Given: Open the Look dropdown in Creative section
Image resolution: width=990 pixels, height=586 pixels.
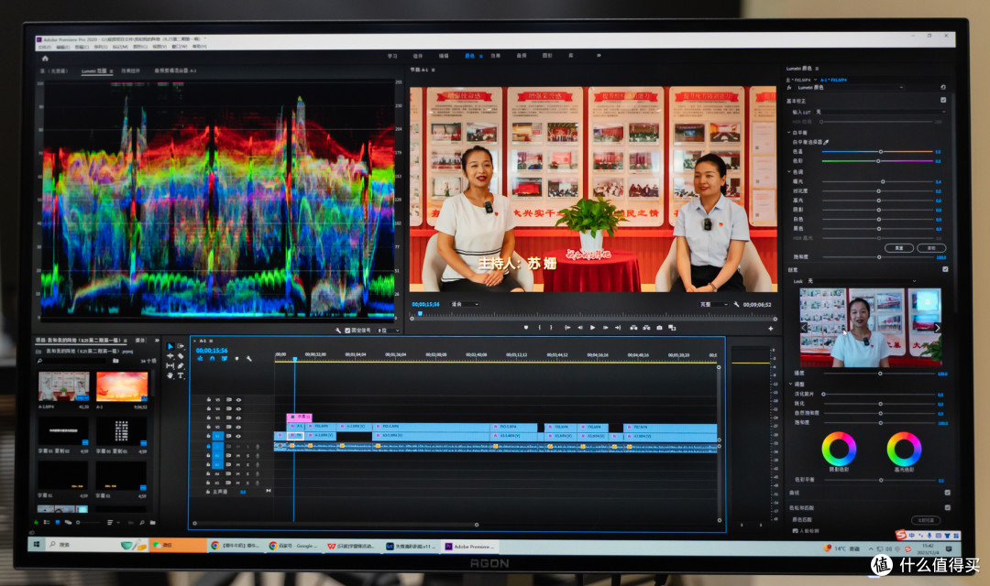Looking at the screenshot, I should 861,281.
